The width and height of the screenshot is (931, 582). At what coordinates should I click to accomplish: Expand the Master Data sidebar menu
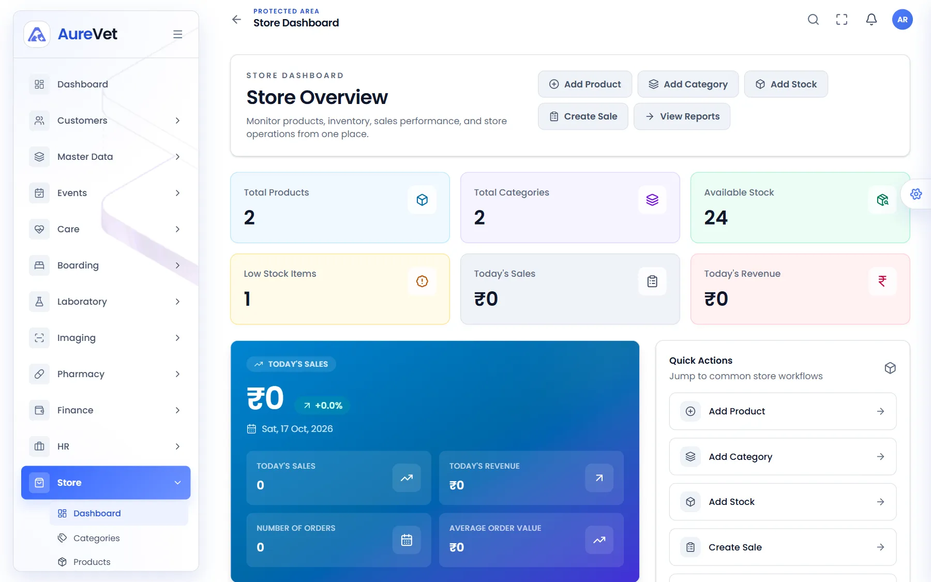[x=106, y=157]
